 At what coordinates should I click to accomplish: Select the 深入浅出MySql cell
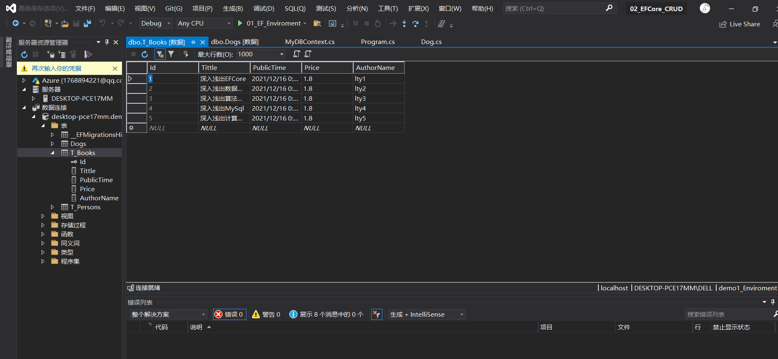point(225,109)
